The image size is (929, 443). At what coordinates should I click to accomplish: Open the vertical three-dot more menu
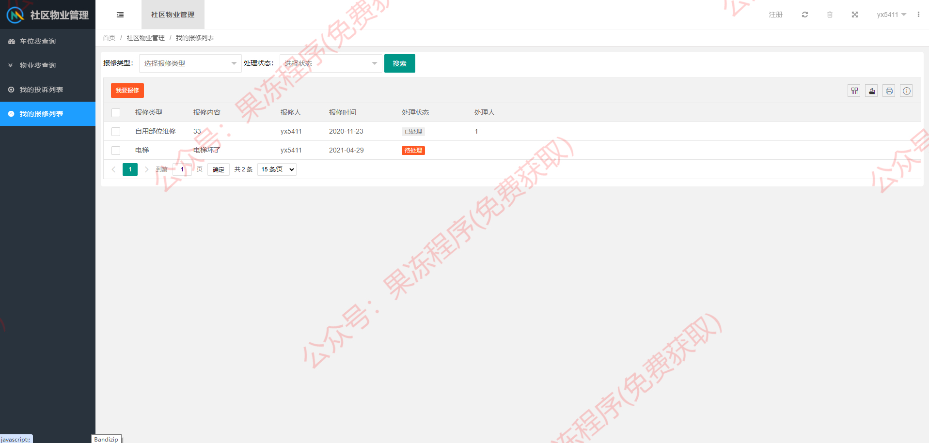point(918,15)
